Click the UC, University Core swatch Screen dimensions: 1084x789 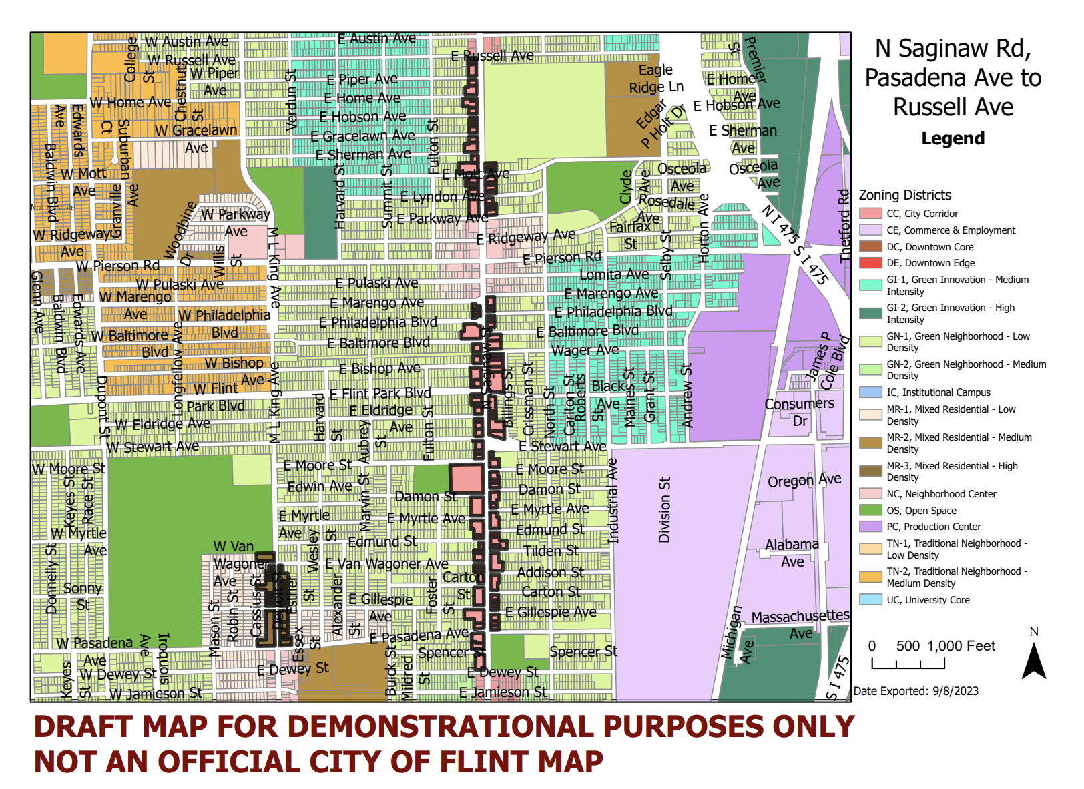click(x=870, y=600)
